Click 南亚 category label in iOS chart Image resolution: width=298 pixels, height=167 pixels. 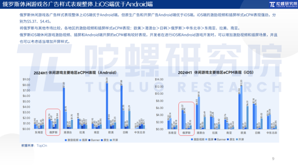pos(229,133)
